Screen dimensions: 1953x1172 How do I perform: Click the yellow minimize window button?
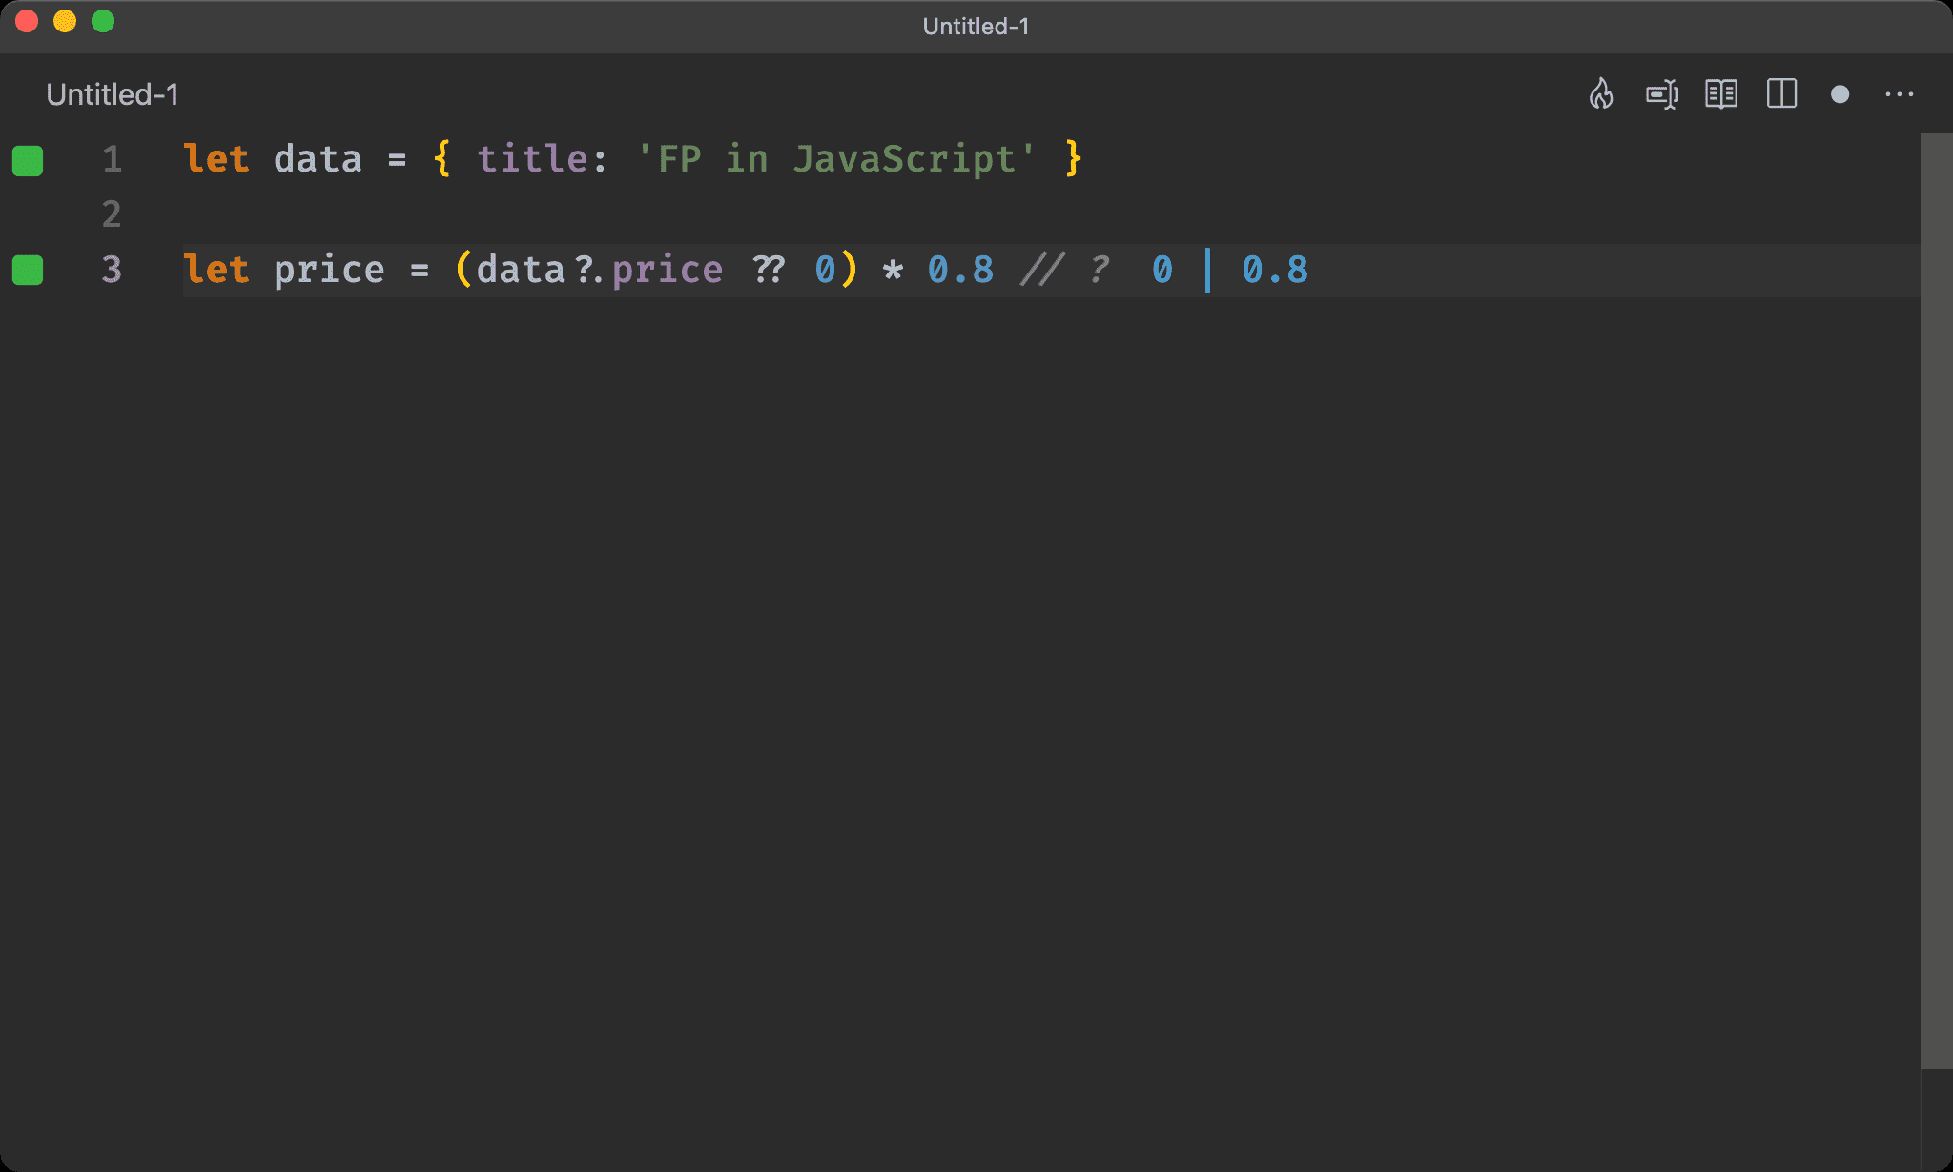pyautogui.click(x=65, y=21)
